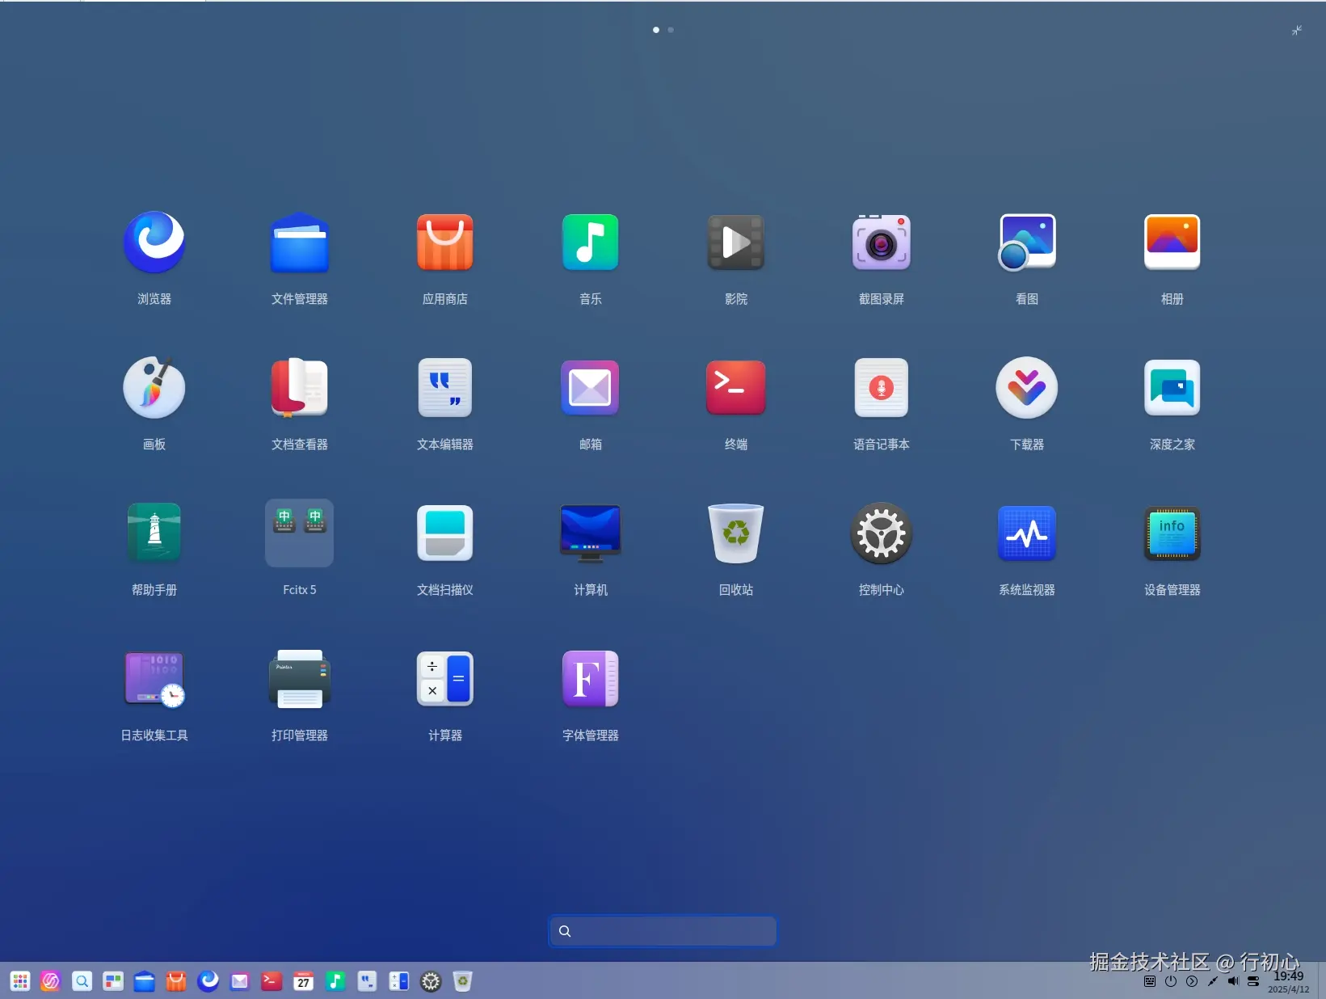Click the onscreen keyboard tray icon
The width and height of the screenshot is (1326, 999).
point(1150,981)
